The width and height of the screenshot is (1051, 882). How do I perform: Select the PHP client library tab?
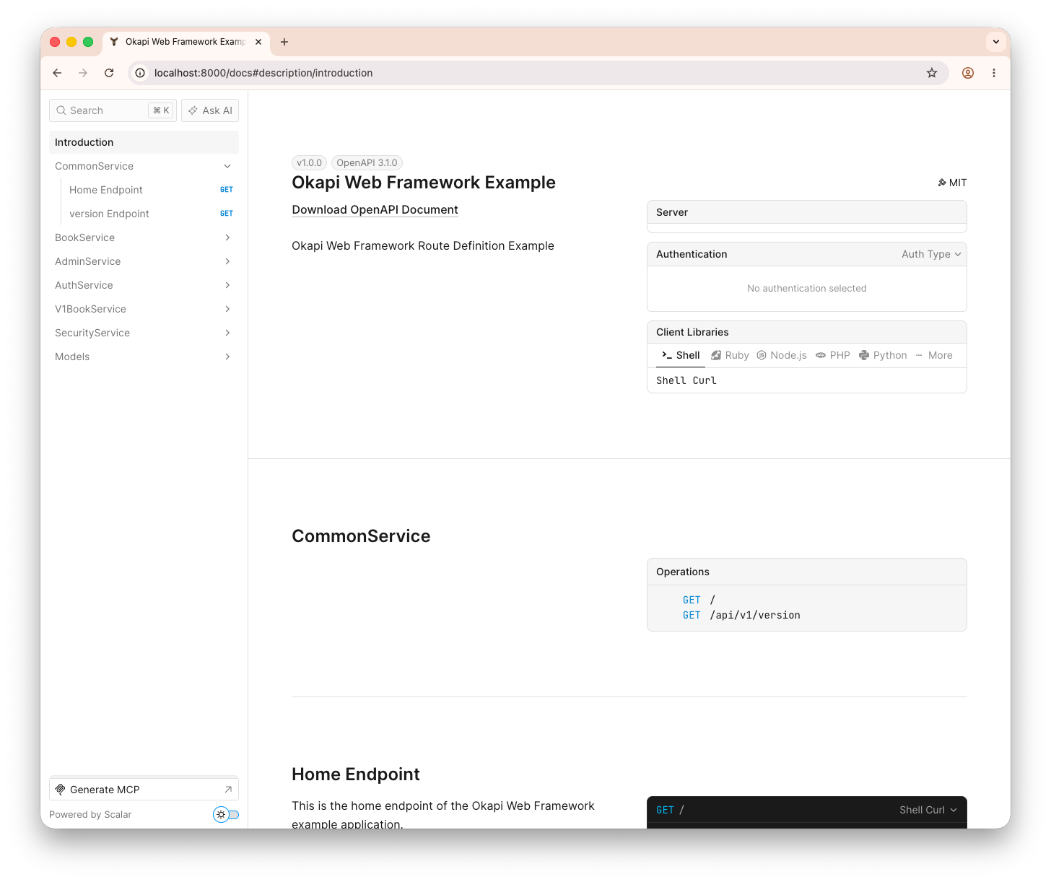click(833, 355)
